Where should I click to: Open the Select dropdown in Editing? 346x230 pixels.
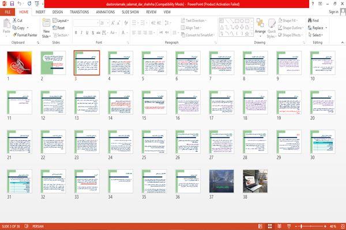pyautogui.click(x=315, y=35)
